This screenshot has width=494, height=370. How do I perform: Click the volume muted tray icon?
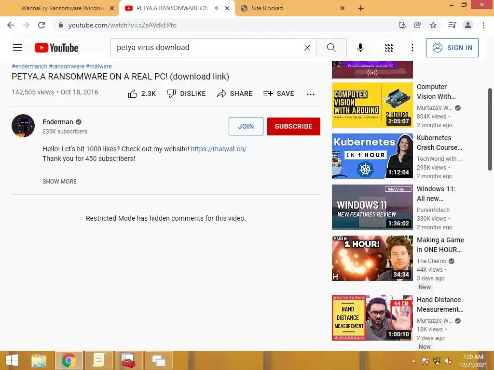449,361
